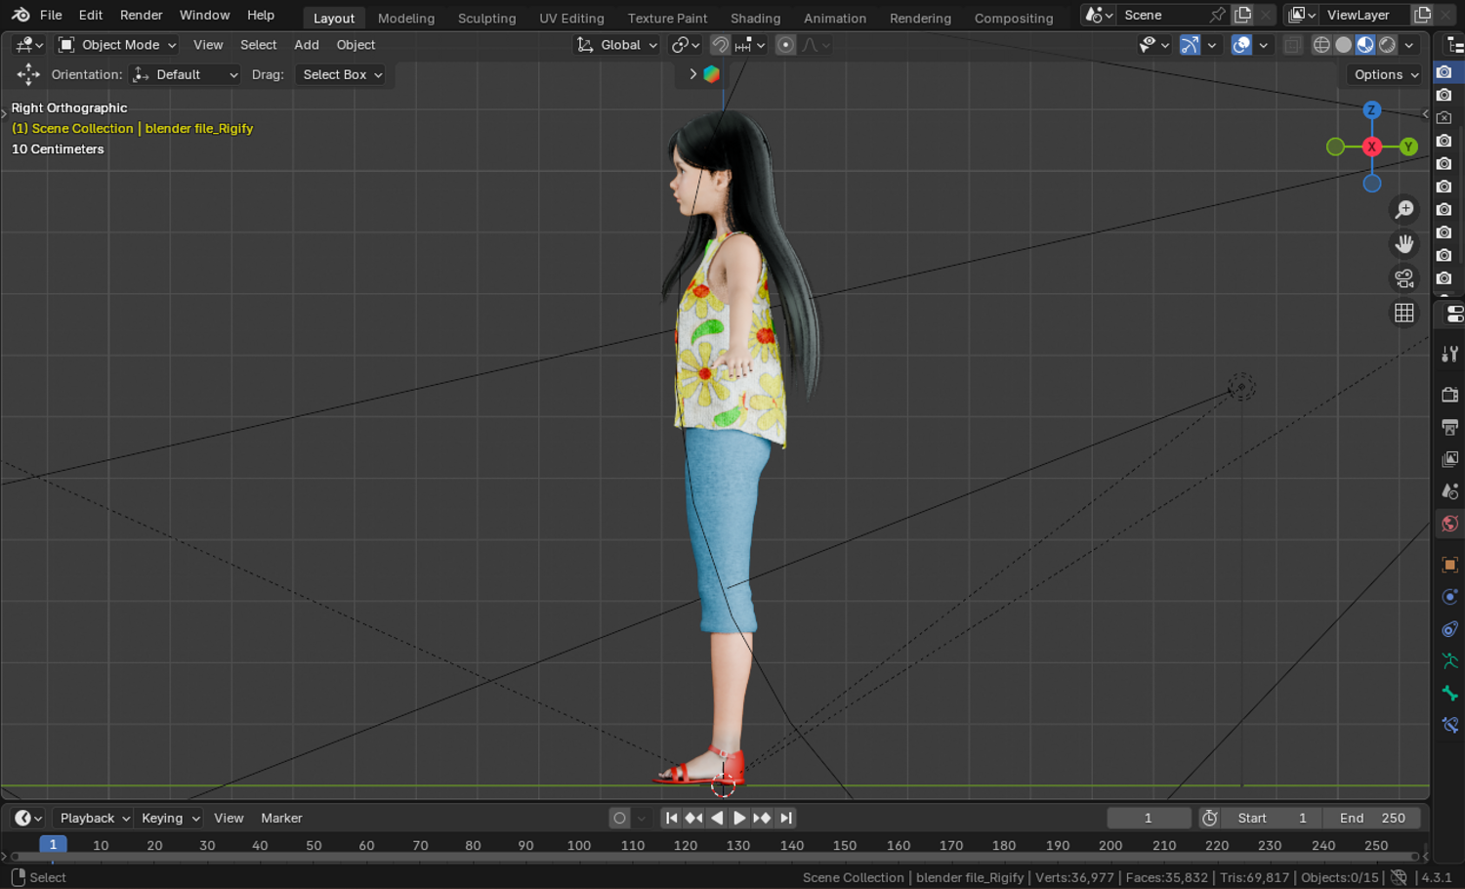This screenshot has height=889, width=1465.
Task: Open the Keying dropdown in timeline
Action: click(170, 818)
